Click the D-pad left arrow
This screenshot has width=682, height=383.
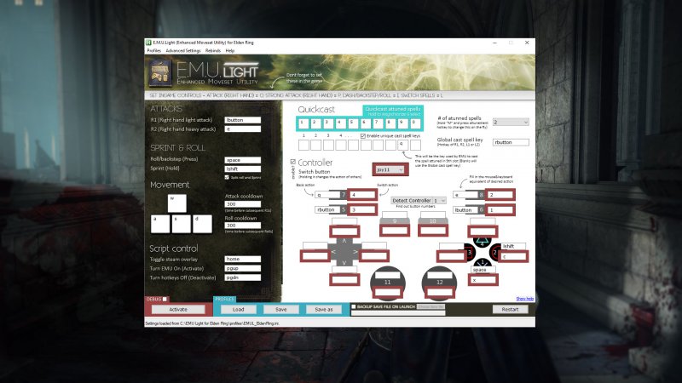point(332,254)
